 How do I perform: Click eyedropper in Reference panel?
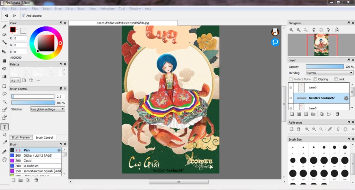(x=330, y=129)
